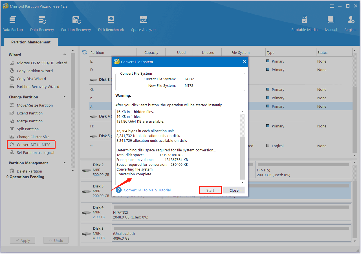
Task: Run the Disk Benchmark tool
Action: pos(111,24)
